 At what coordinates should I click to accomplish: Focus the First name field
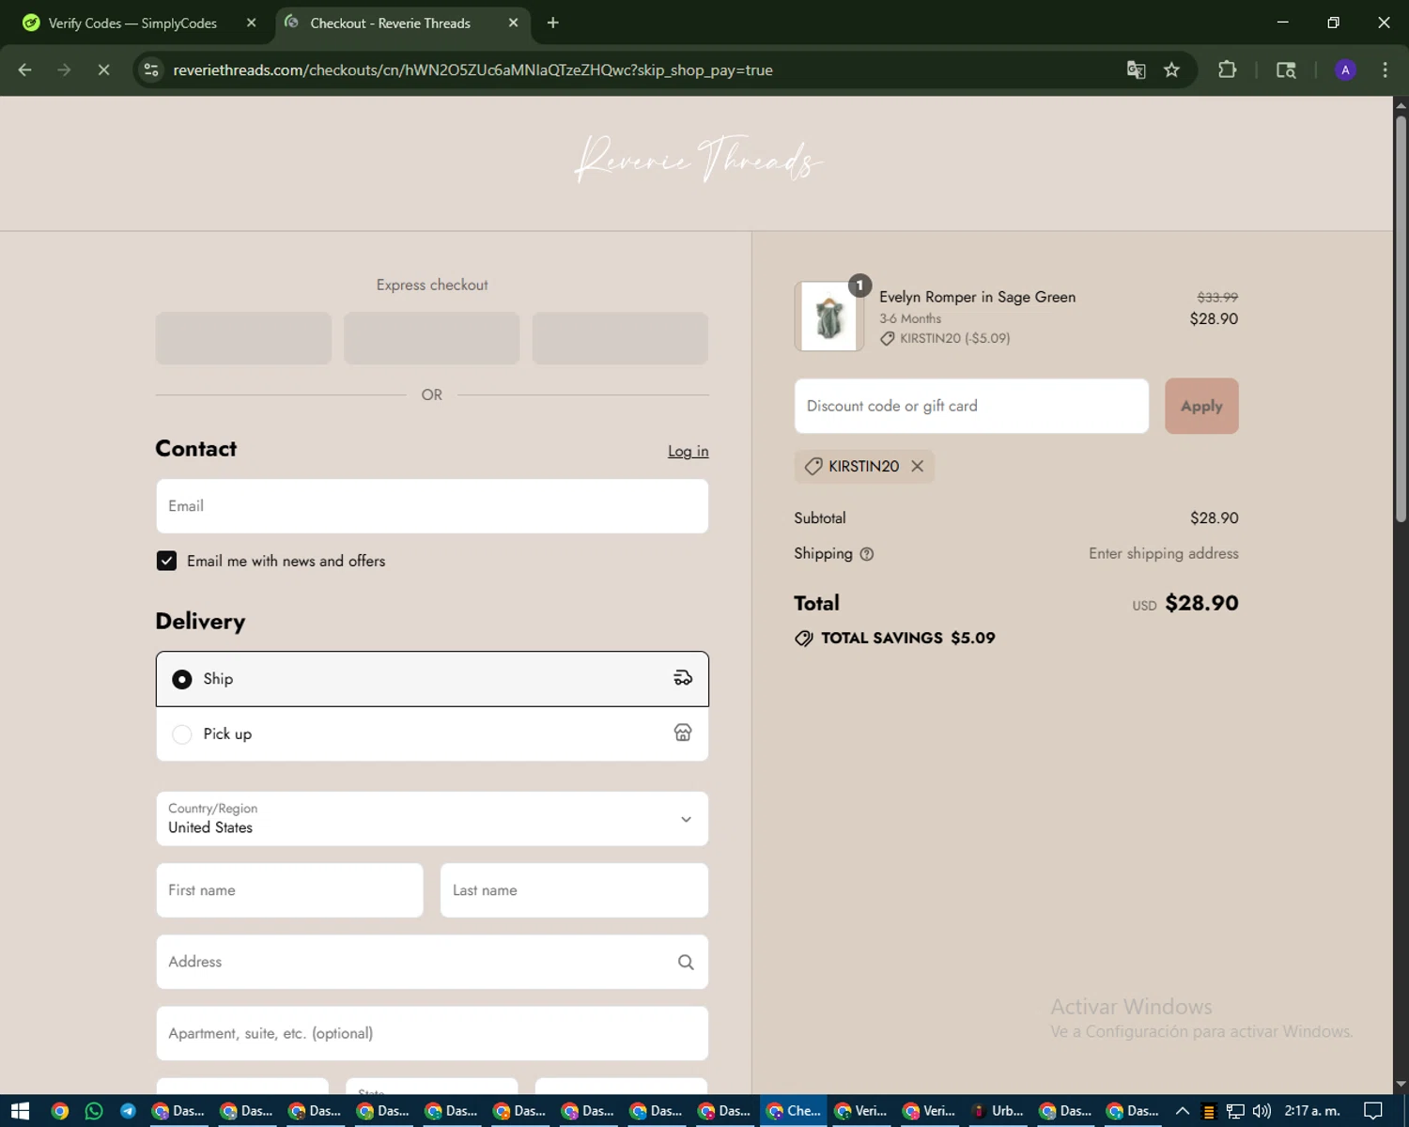click(x=289, y=890)
